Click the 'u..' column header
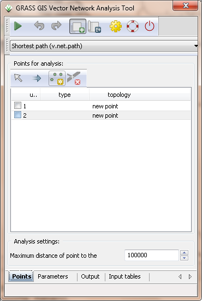The image size is (202, 301). click(26, 95)
